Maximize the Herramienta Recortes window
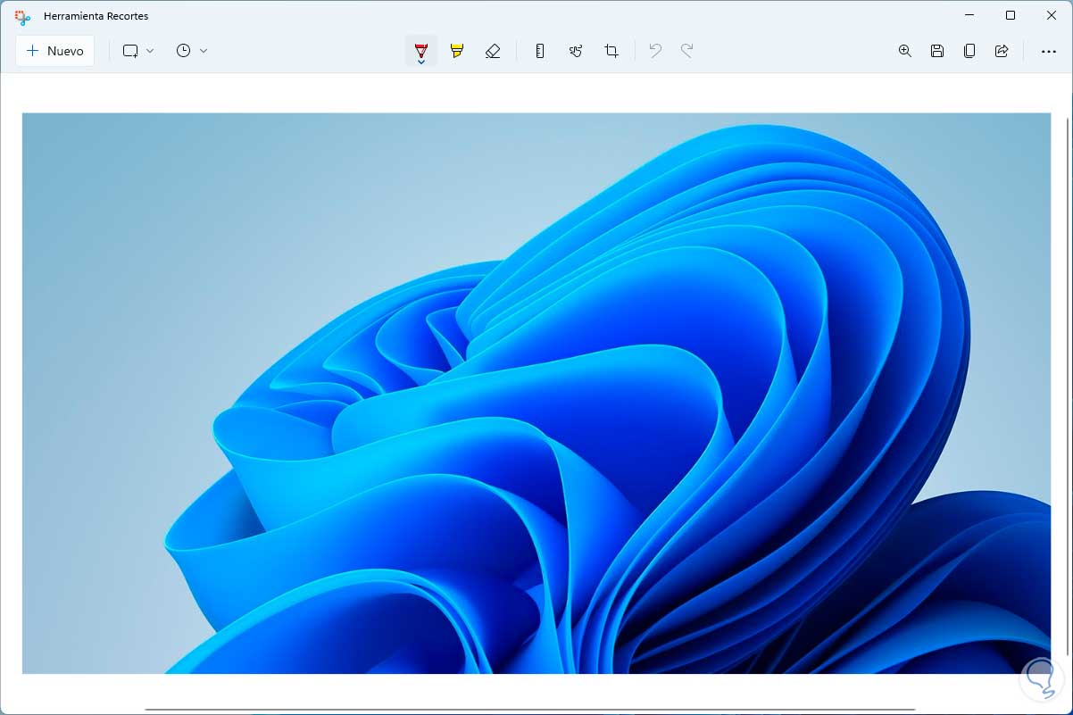 [1011, 15]
